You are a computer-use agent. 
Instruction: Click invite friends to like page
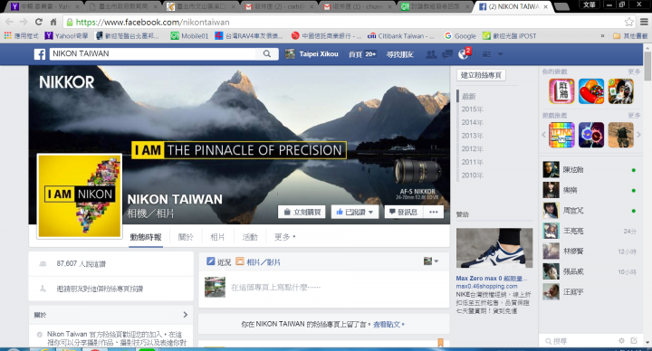pos(100,289)
